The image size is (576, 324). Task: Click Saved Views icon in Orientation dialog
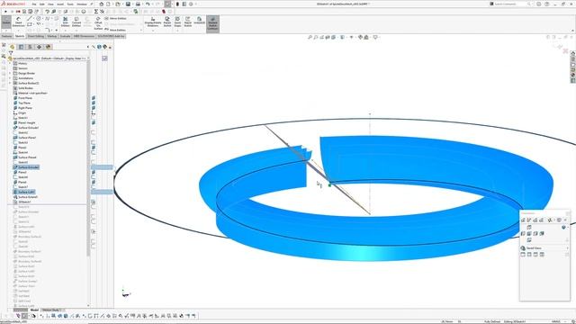(x=523, y=248)
